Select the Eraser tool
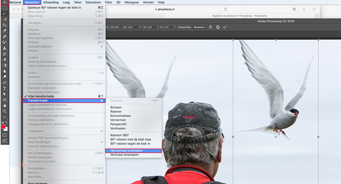This screenshot has width=341, height=184. click(x=5, y=60)
